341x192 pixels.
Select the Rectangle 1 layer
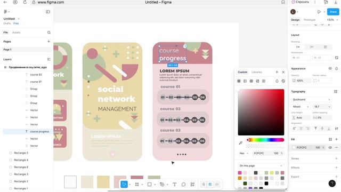click(21, 188)
